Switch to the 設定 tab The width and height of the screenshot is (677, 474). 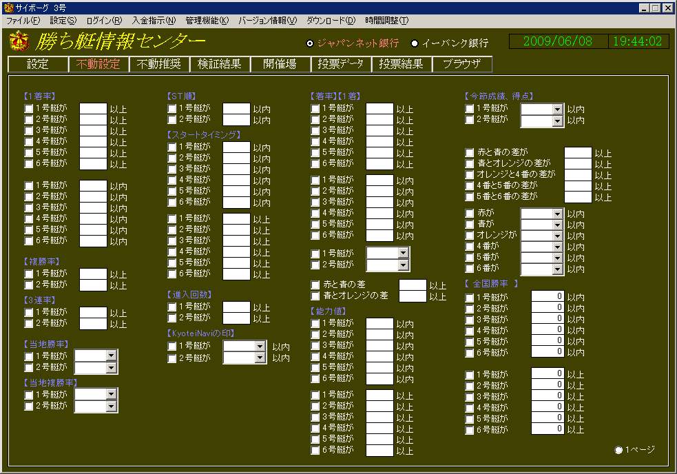pyautogui.click(x=38, y=64)
